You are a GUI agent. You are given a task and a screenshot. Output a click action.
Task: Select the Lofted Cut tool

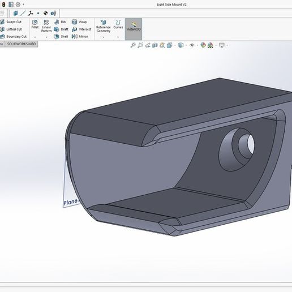click(11, 29)
